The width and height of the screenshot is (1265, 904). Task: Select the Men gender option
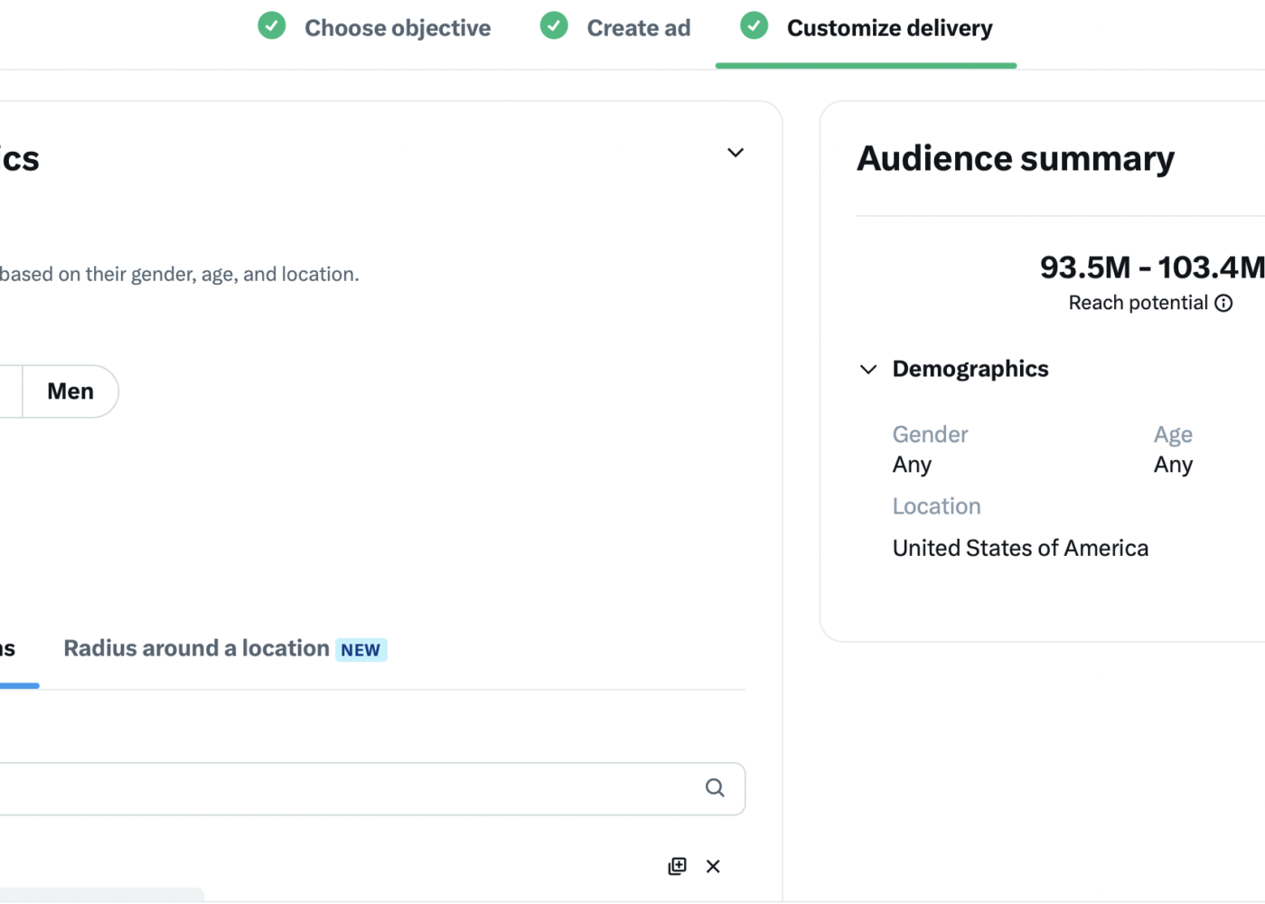70,391
